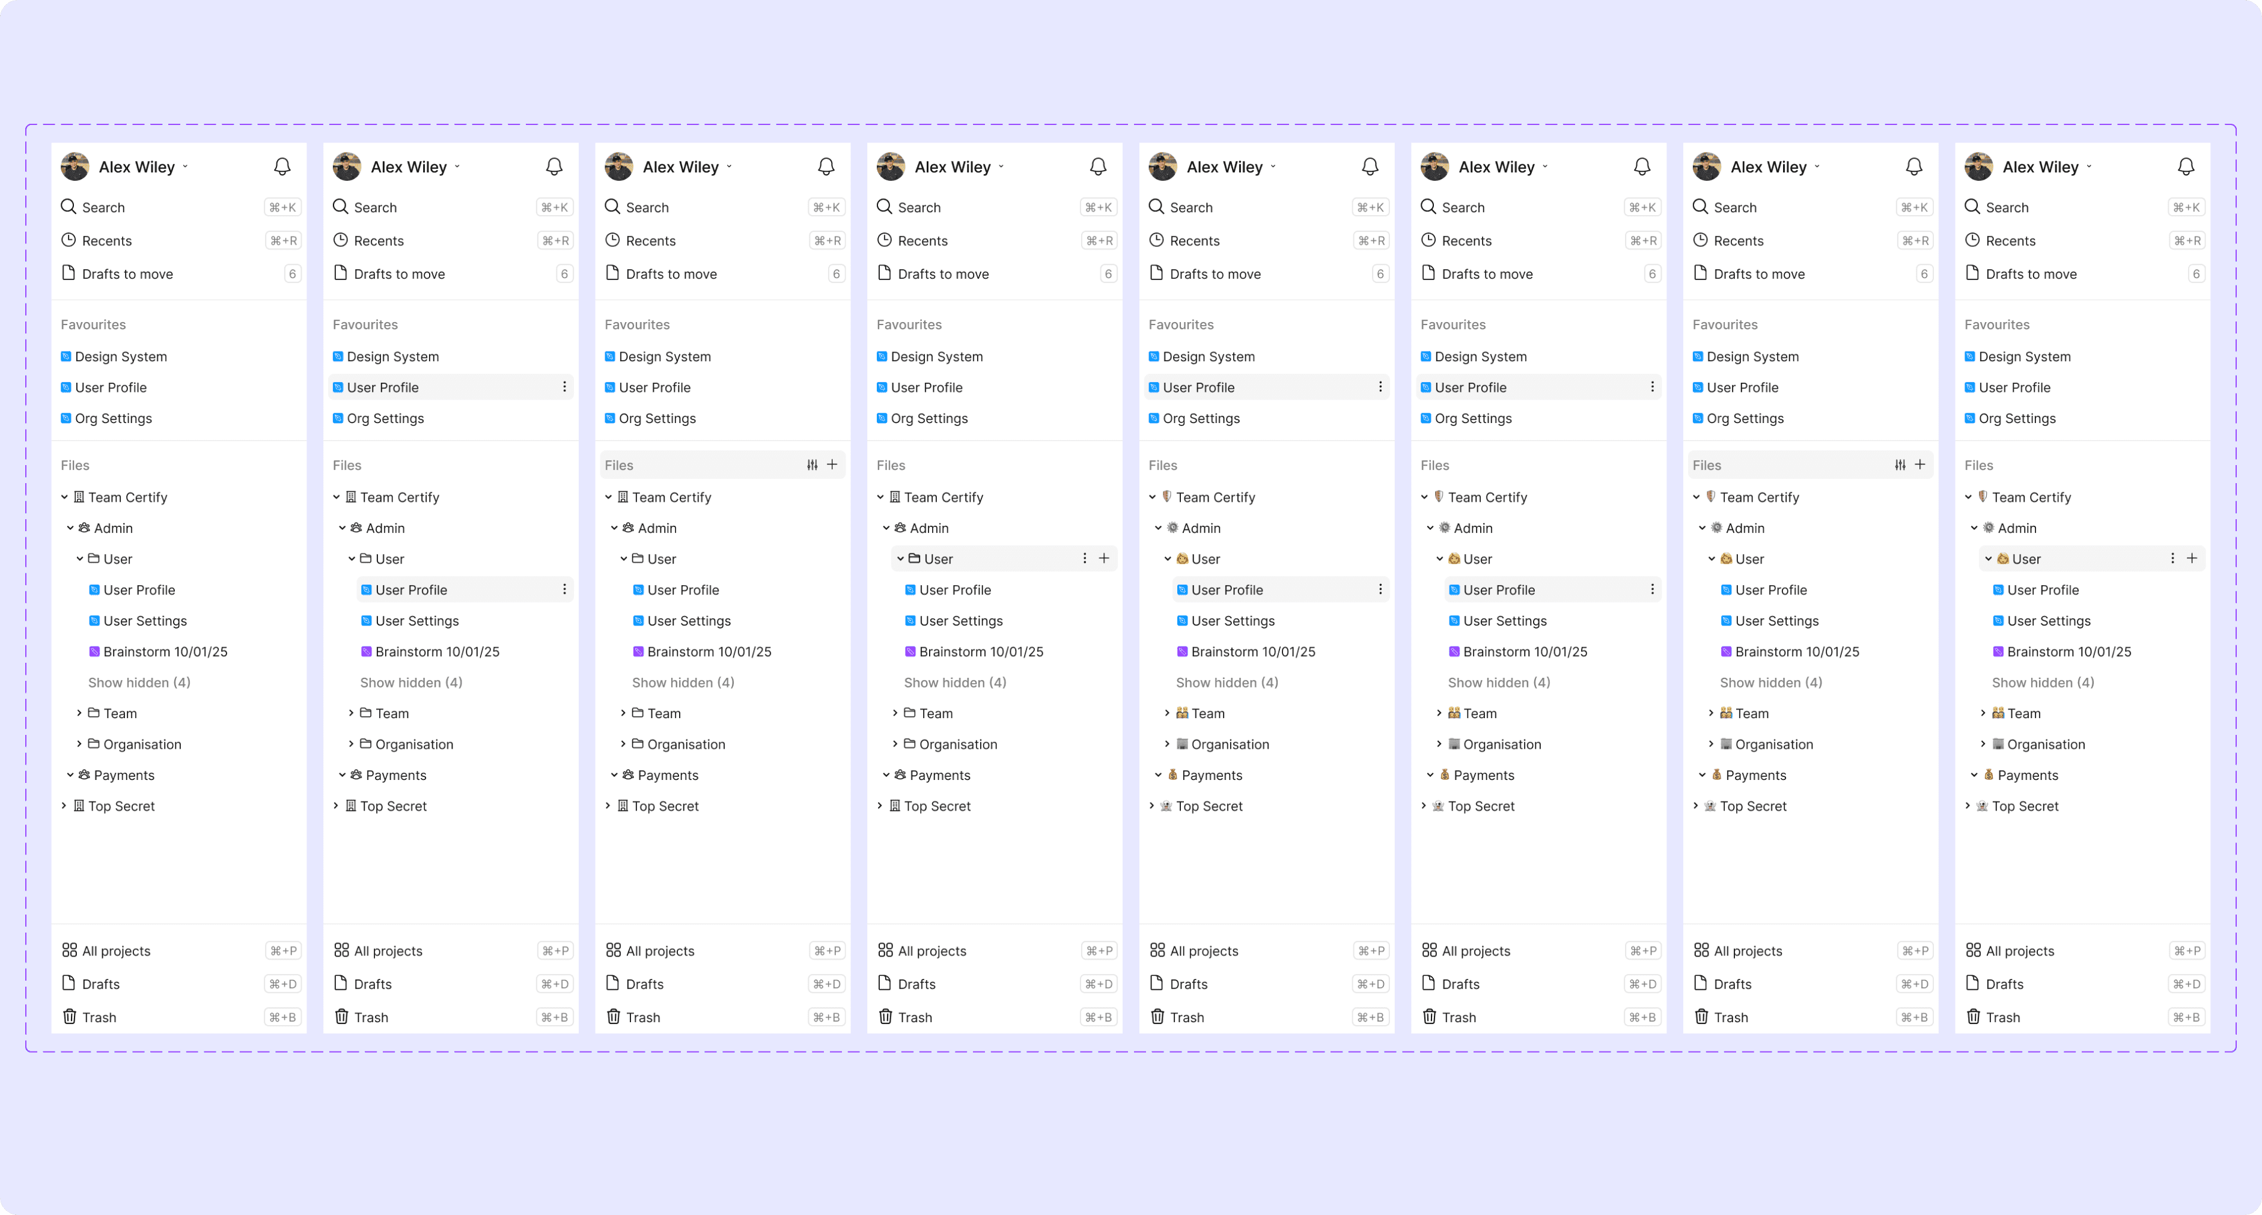The width and height of the screenshot is (2262, 1215).
Task: Click the Search magnifier icon in second sidebar
Action: click(x=341, y=206)
